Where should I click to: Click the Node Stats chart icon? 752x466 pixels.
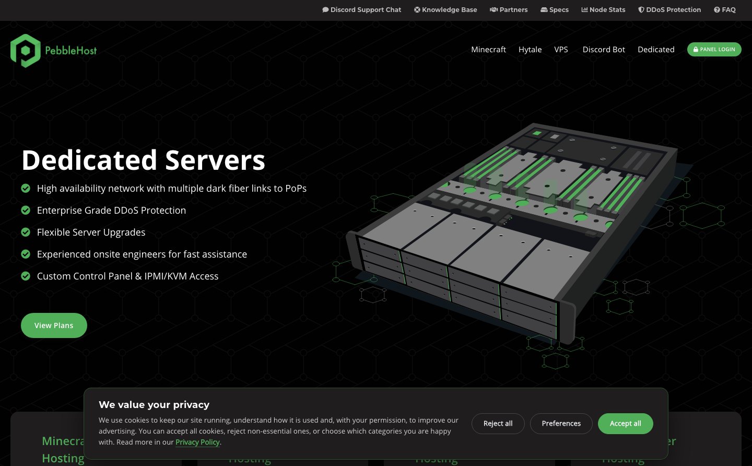click(585, 10)
